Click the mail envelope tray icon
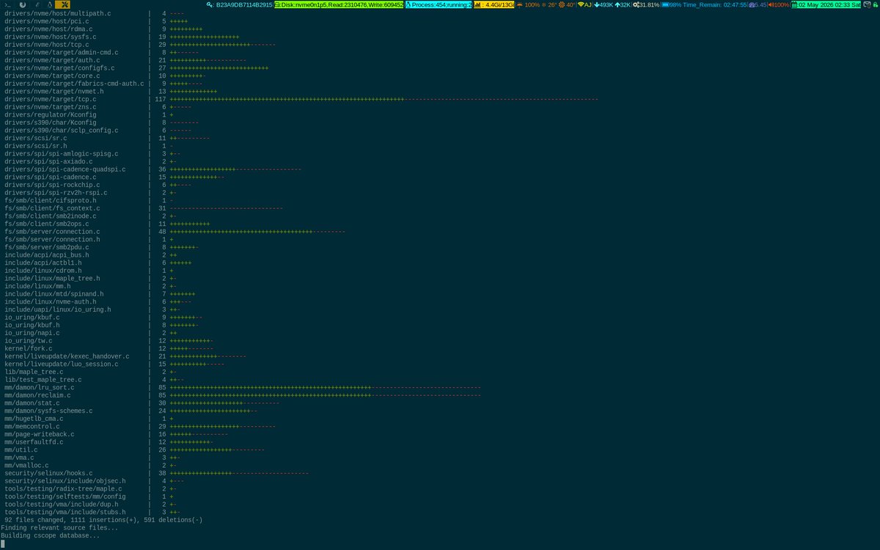Viewport: 880px width, 550px height. 867,4
